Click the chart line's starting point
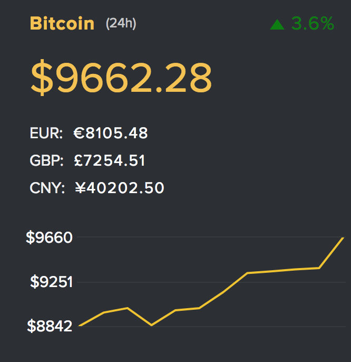351x362 pixels. click(x=80, y=326)
